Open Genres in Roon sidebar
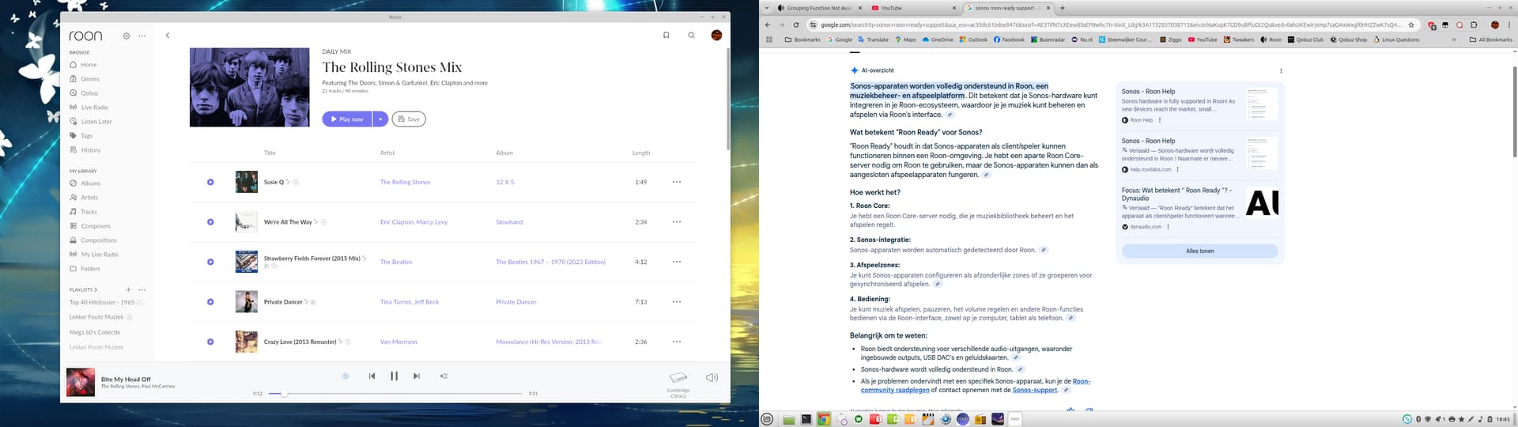The height and width of the screenshot is (427, 1518). click(x=90, y=79)
